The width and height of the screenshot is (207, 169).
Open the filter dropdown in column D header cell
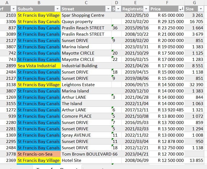pos(118,9)
